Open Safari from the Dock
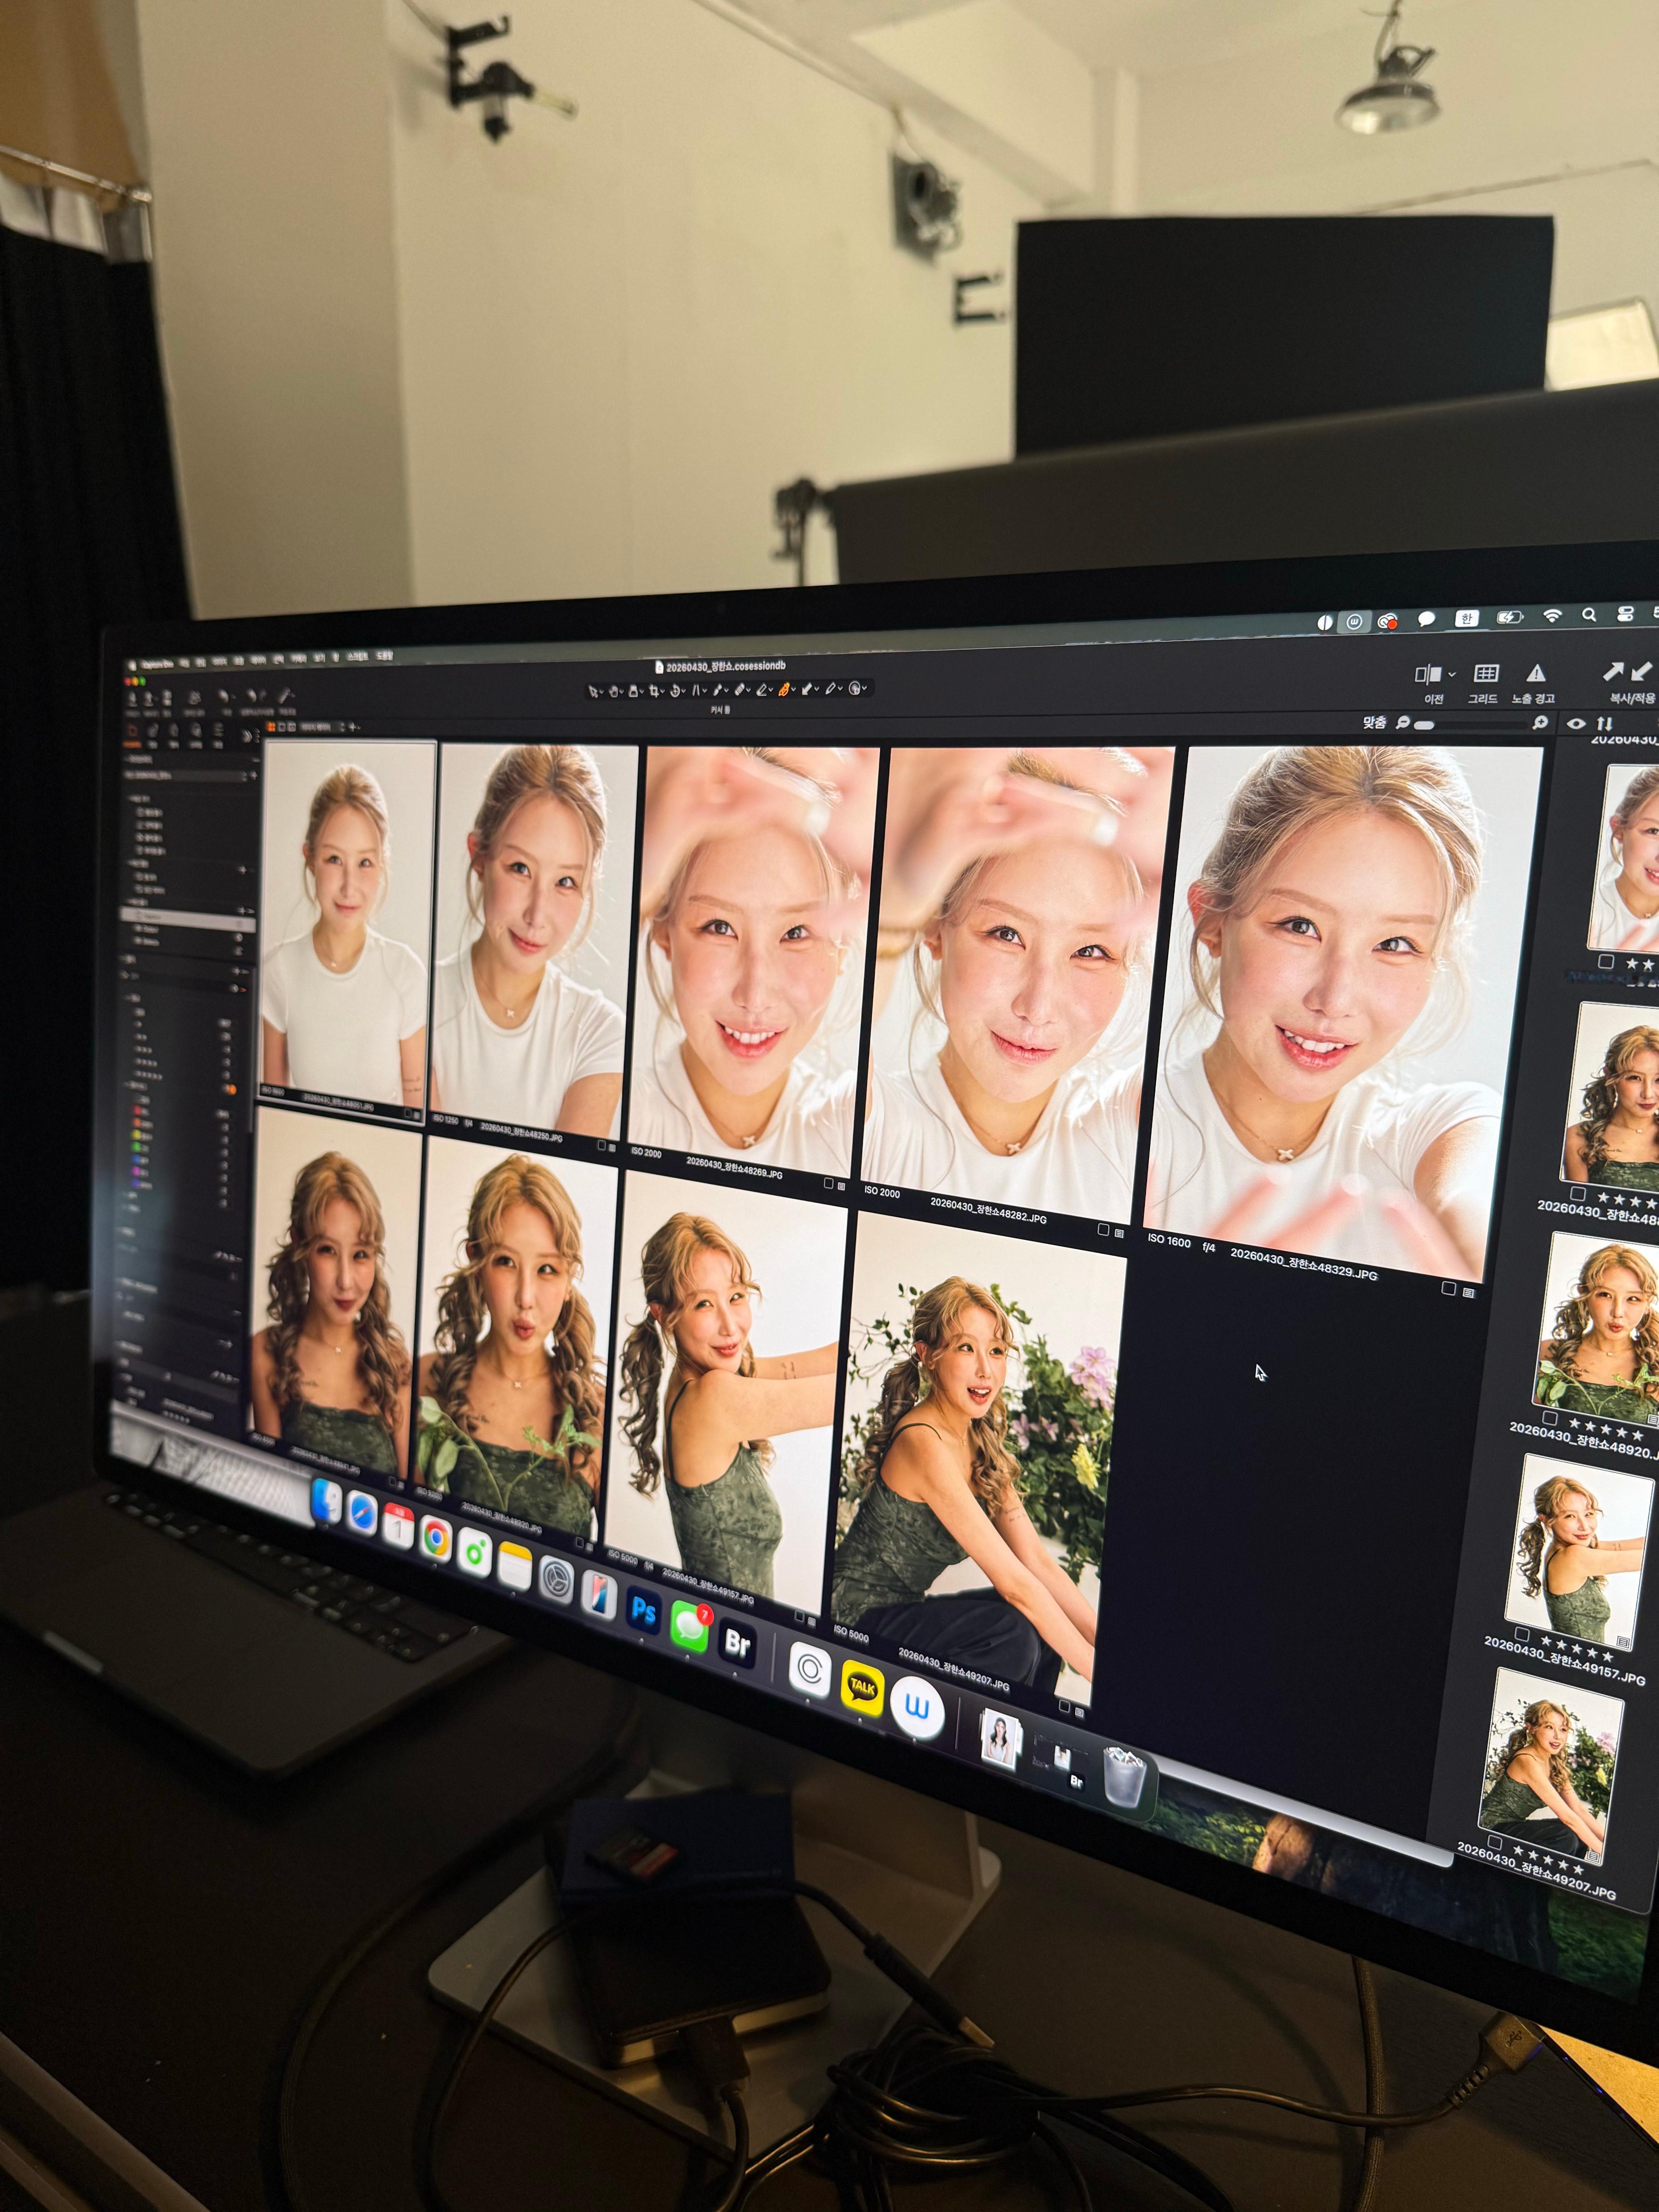1659x2212 pixels. coord(362,1513)
